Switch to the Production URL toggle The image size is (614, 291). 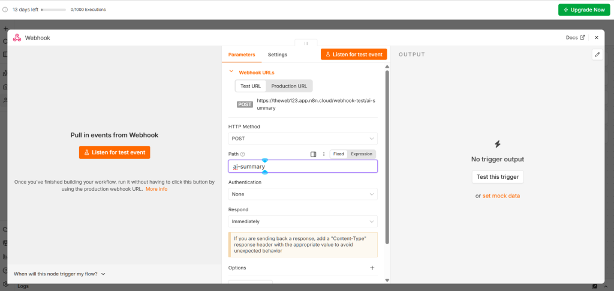tap(290, 86)
